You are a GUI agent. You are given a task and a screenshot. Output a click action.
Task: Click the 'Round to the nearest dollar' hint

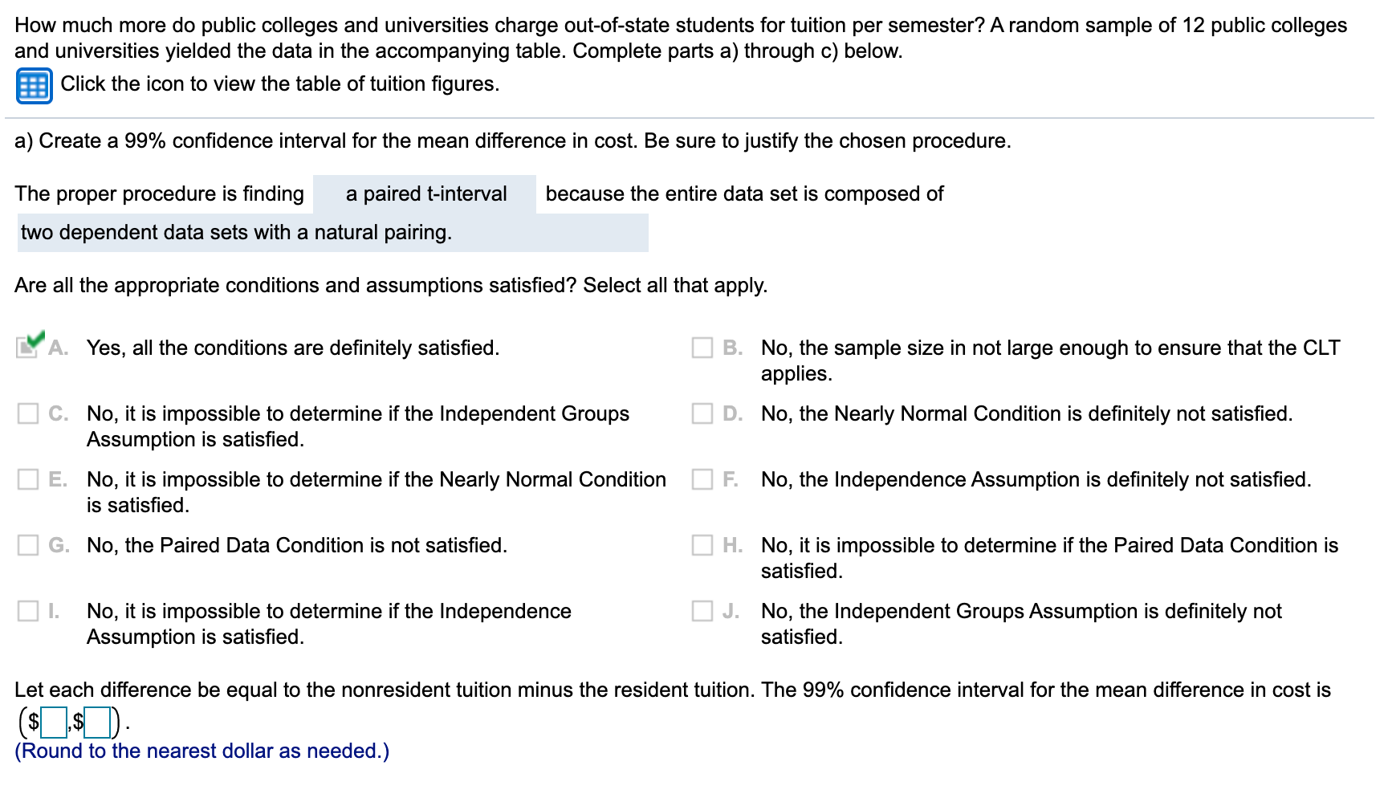[201, 751]
